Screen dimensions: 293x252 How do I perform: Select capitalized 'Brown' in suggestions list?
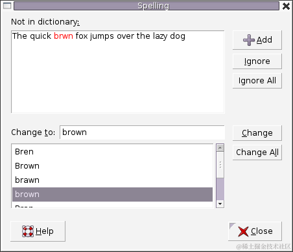[x=112, y=166]
